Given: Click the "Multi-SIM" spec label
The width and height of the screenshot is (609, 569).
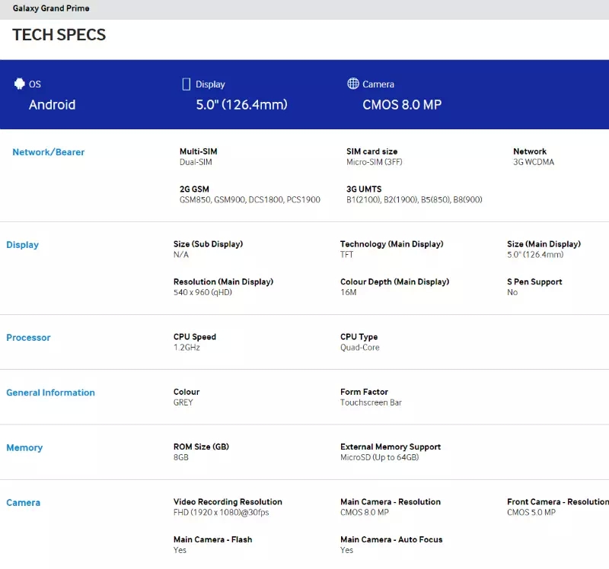Looking at the screenshot, I should [198, 151].
